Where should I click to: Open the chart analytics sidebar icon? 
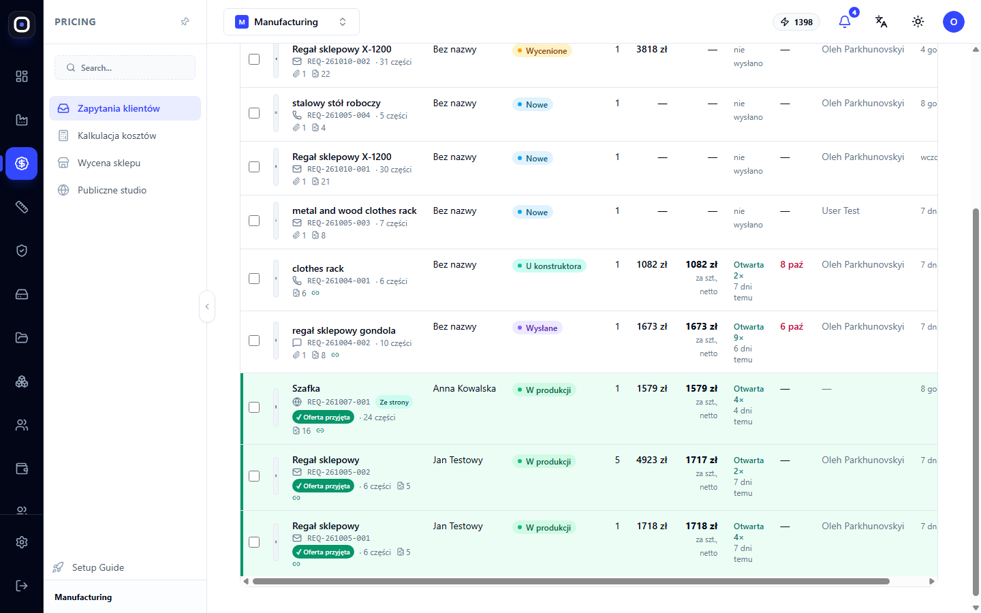coord(22,120)
